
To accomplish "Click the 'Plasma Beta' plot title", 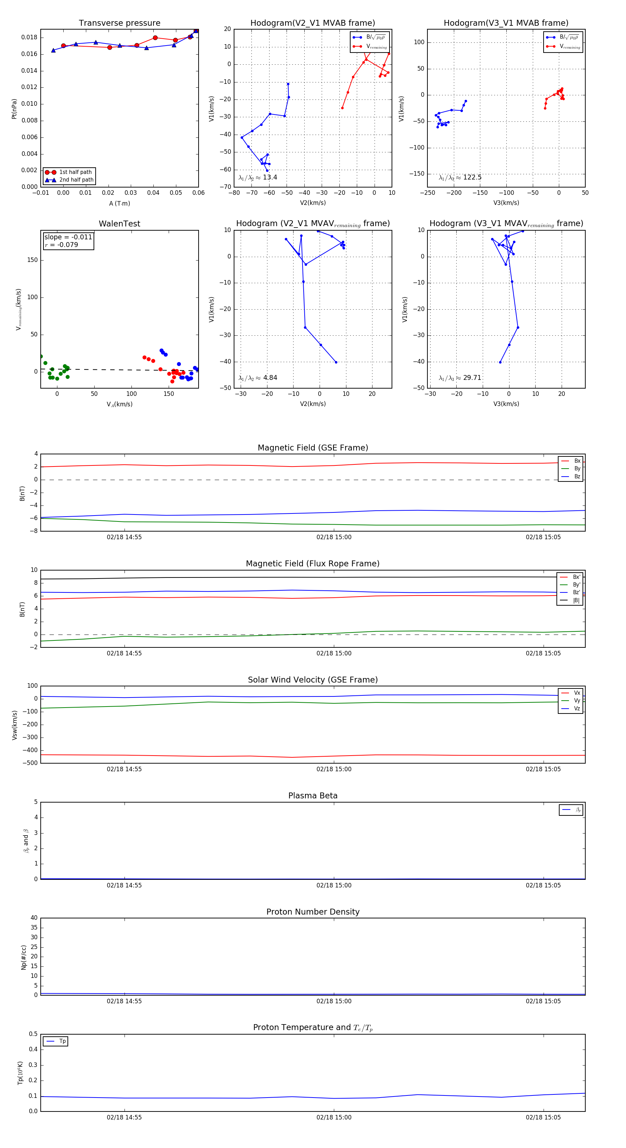I will [x=313, y=796].
